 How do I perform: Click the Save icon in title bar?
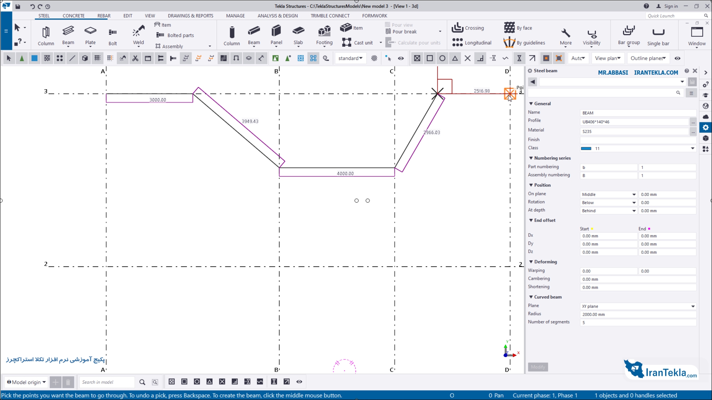coord(18,6)
